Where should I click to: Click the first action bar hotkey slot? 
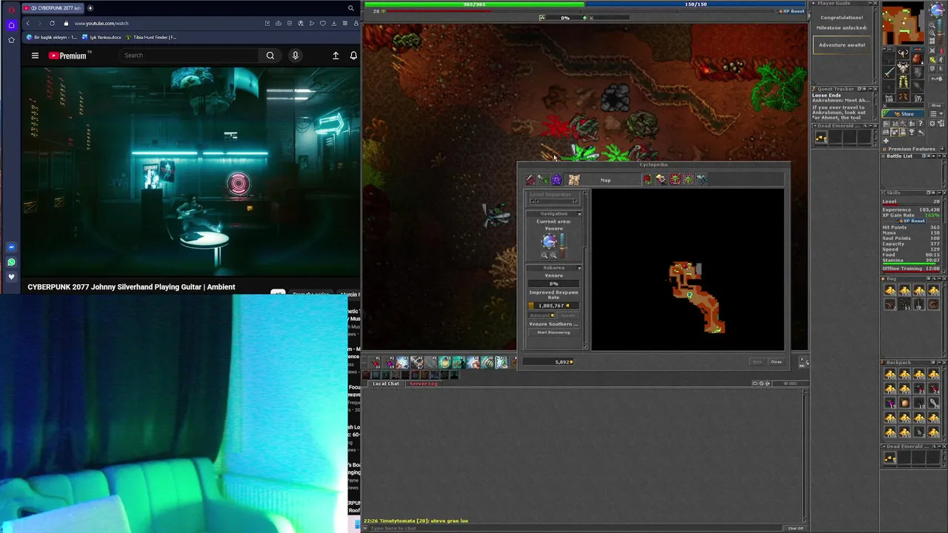coord(375,362)
